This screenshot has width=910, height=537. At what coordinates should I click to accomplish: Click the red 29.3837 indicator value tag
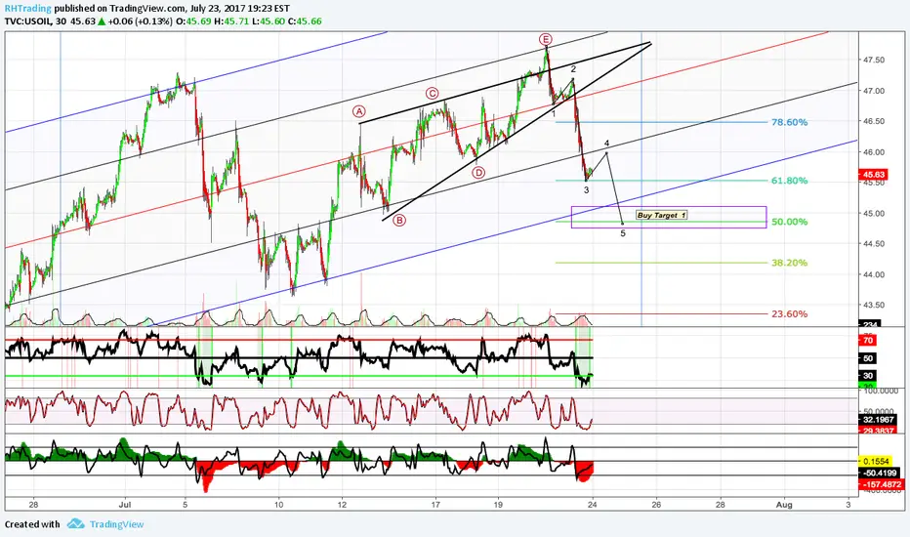pos(878,431)
